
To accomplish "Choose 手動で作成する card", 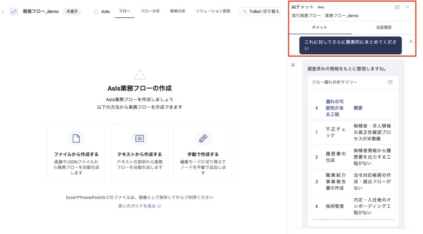I will click(x=203, y=152).
